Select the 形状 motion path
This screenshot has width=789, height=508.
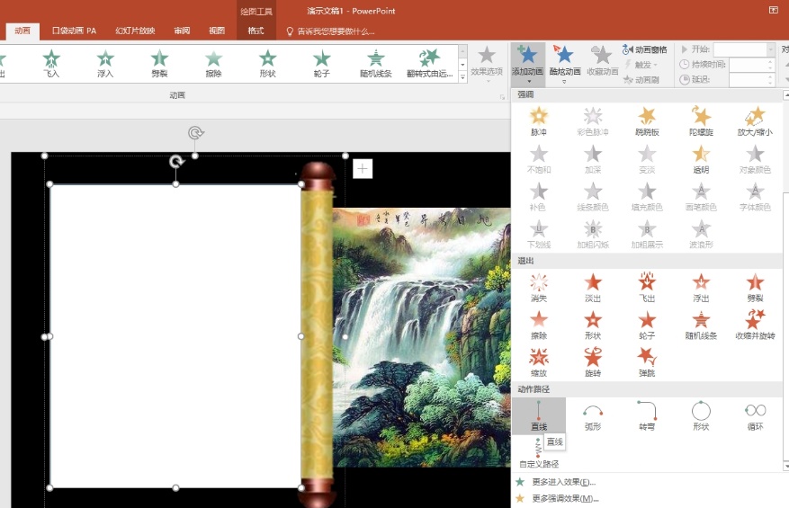[x=701, y=416]
